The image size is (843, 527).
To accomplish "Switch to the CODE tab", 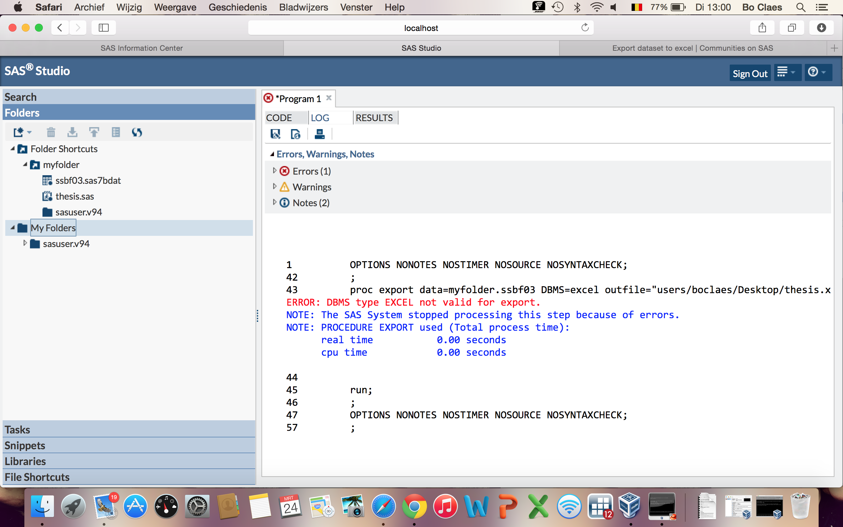I will pyautogui.click(x=279, y=118).
